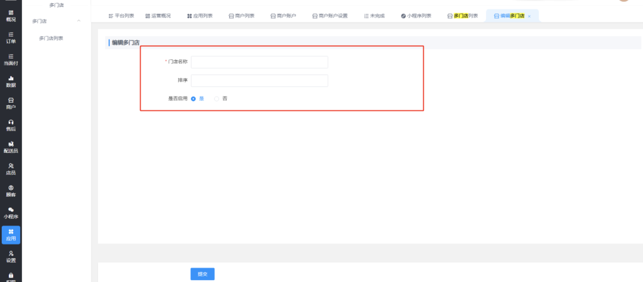Select the 是 radio for 是否启用

pyautogui.click(x=193, y=98)
